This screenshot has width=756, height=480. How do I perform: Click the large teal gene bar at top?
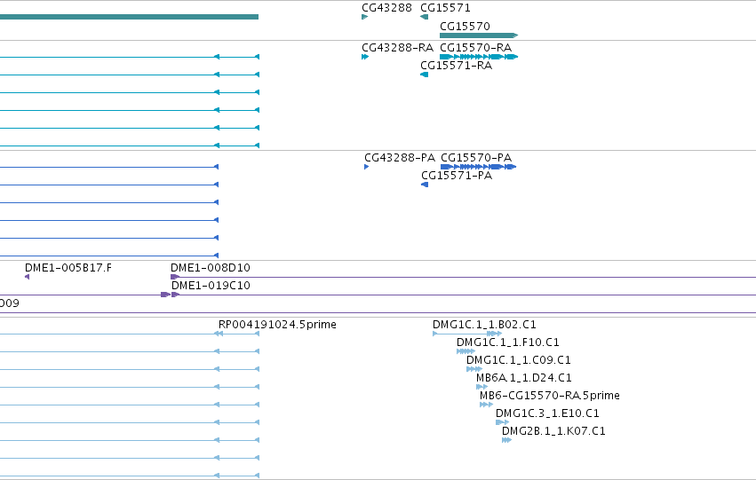(129, 17)
